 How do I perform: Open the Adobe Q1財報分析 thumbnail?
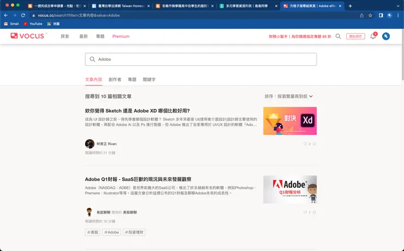pos(290,189)
